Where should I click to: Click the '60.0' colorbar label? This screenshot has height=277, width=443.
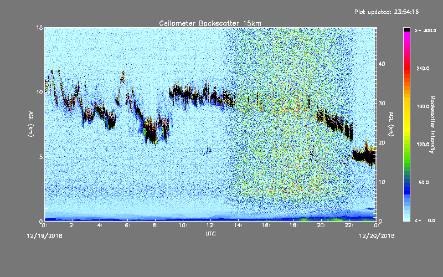(x=424, y=182)
